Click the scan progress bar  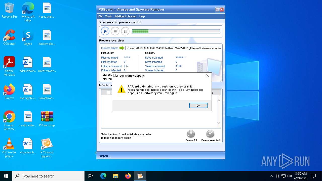click(176, 31)
